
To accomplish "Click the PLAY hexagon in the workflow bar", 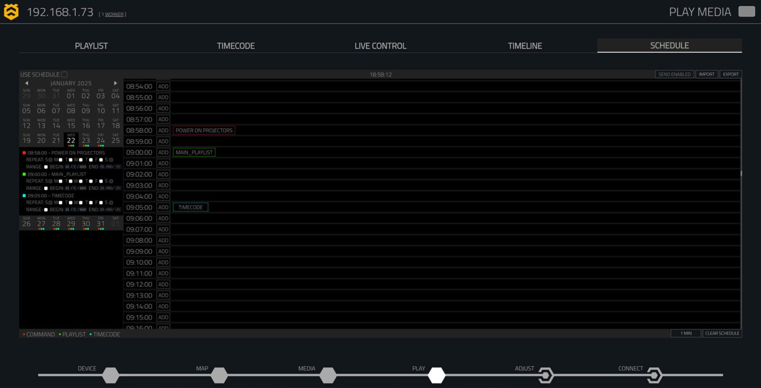I will 436,375.
